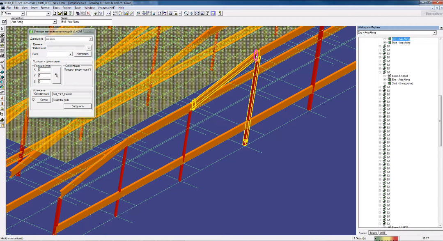Click the ribbon properties icon beside Connection
Image resolution: width=443 pixels, height=241 pixels.
coord(4,21)
